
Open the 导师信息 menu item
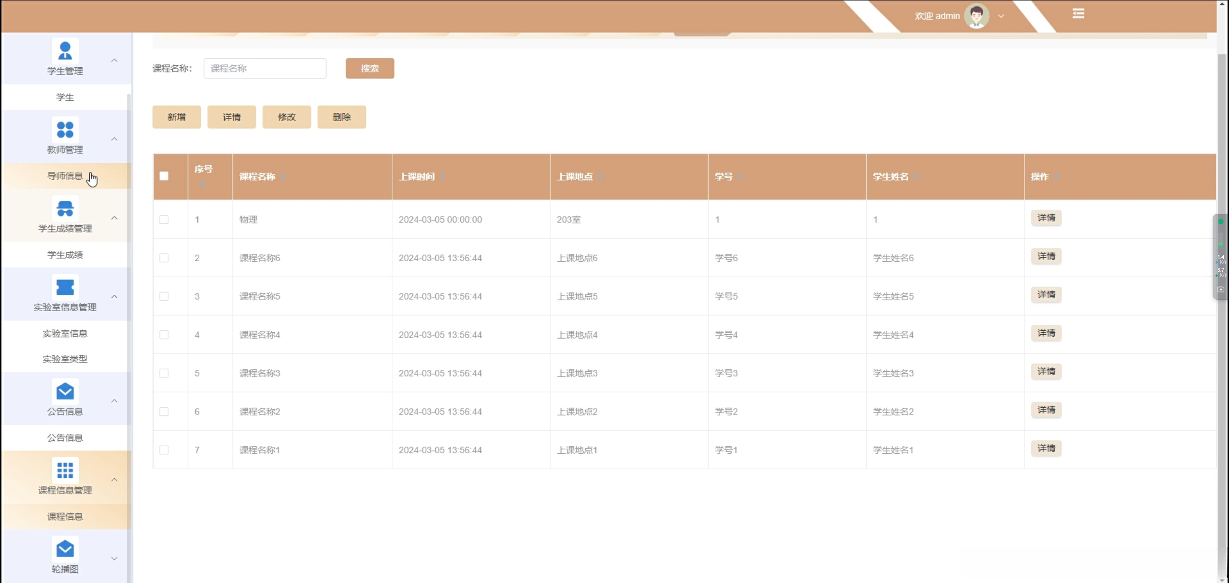point(65,176)
